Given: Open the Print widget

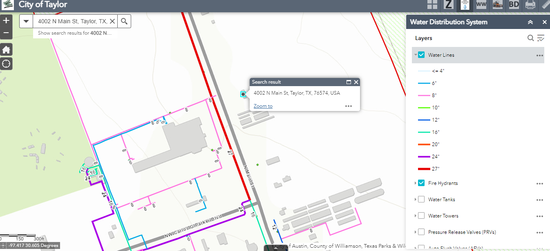Looking at the screenshot, I should point(530,5).
